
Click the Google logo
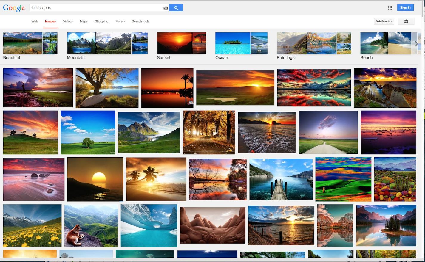[x=14, y=8]
